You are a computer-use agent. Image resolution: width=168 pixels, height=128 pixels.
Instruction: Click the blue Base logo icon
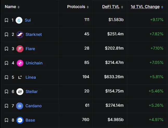coord(20,120)
